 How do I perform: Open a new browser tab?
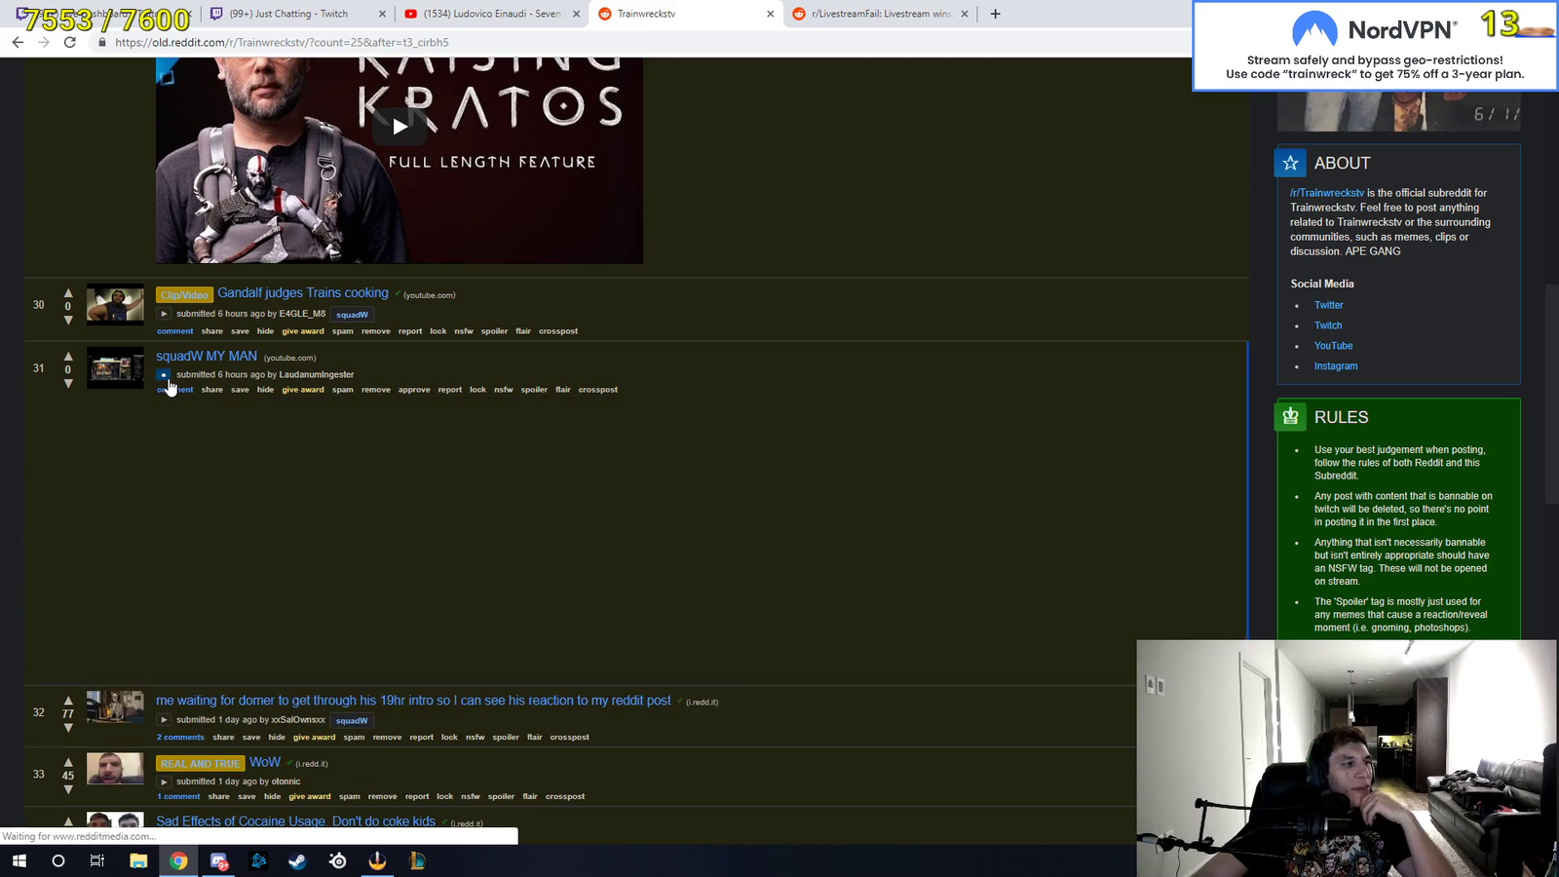(995, 14)
